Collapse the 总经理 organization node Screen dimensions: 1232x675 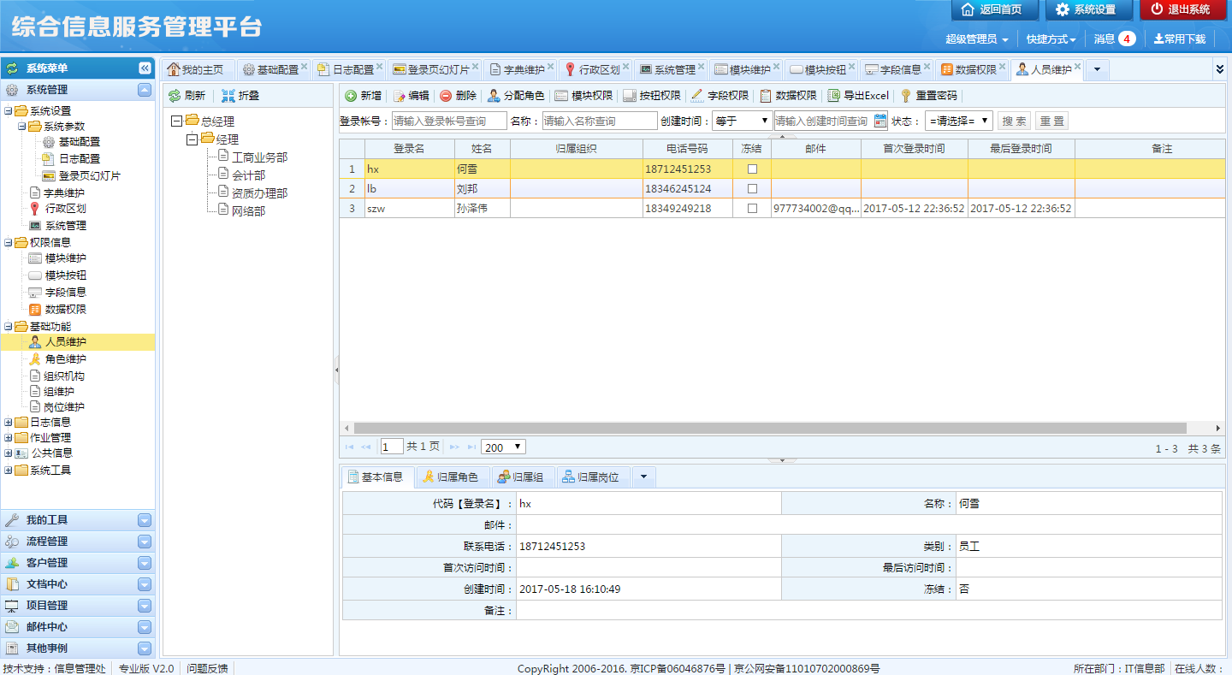pos(177,121)
